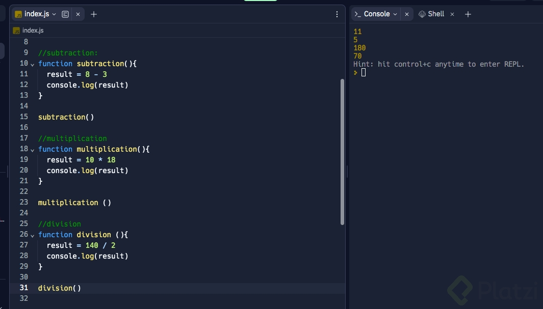Click the console output value 70

(357, 56)
